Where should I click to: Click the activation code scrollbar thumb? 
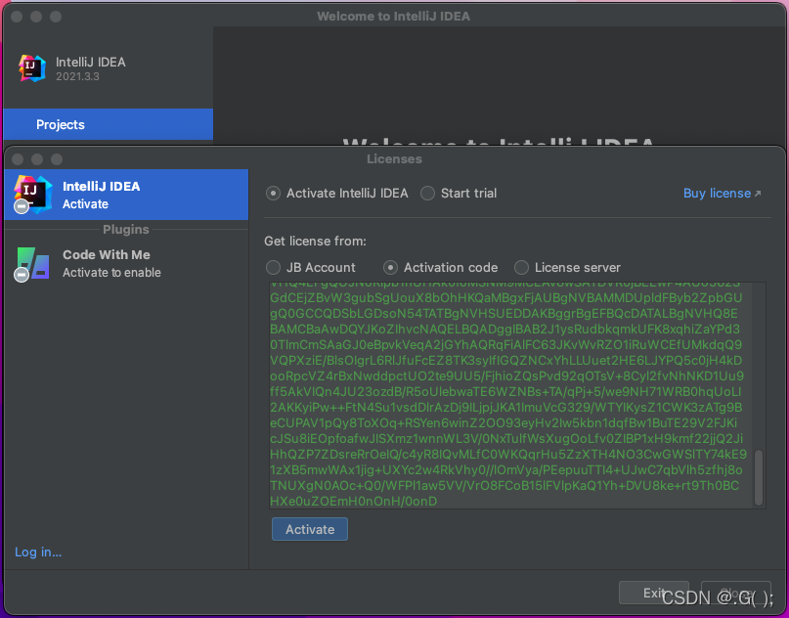point(759,477)
